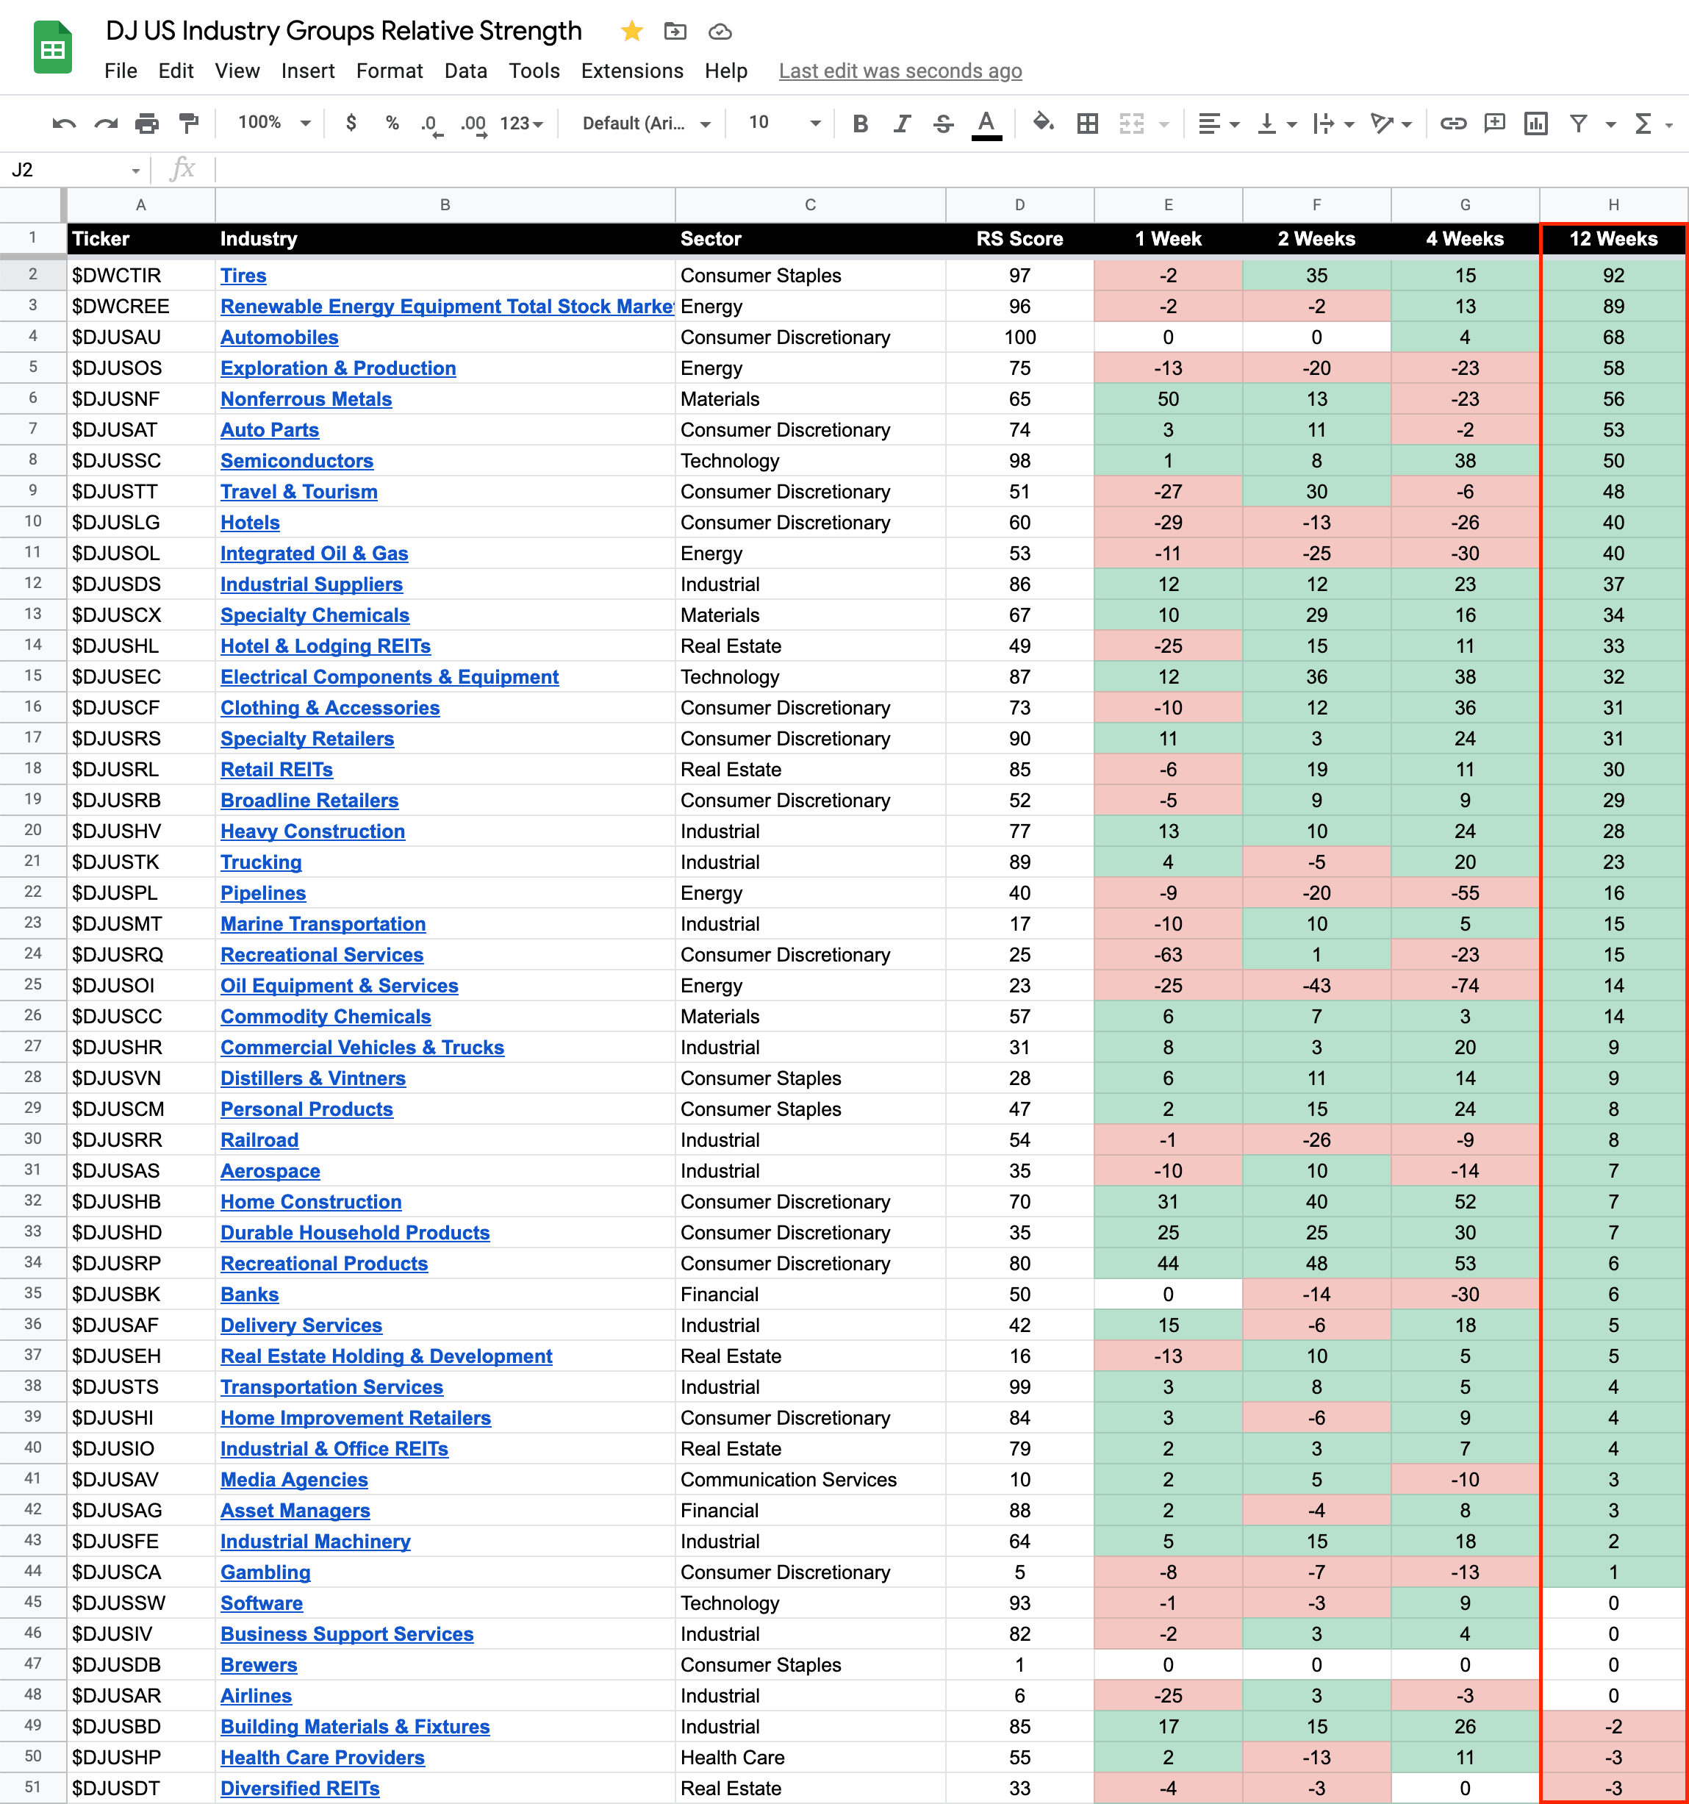The height and width of the screenshot is (1804, 1689).
Task: Toggle strikethrough formatting
Action: tap(944, 124)
